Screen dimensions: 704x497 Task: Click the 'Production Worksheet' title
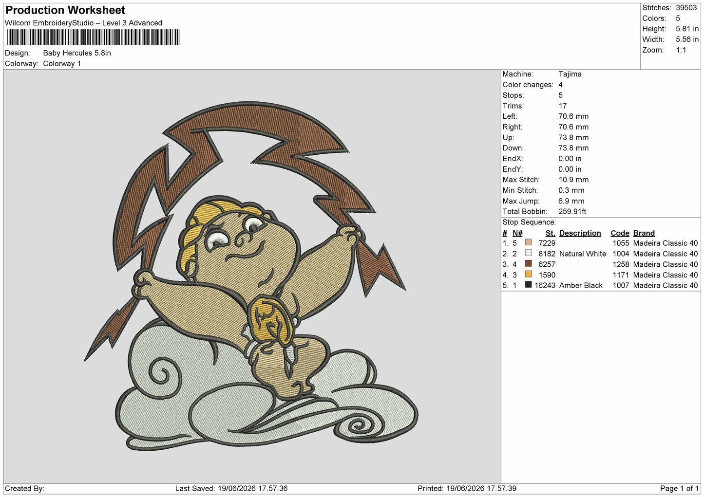pos(65,10)
